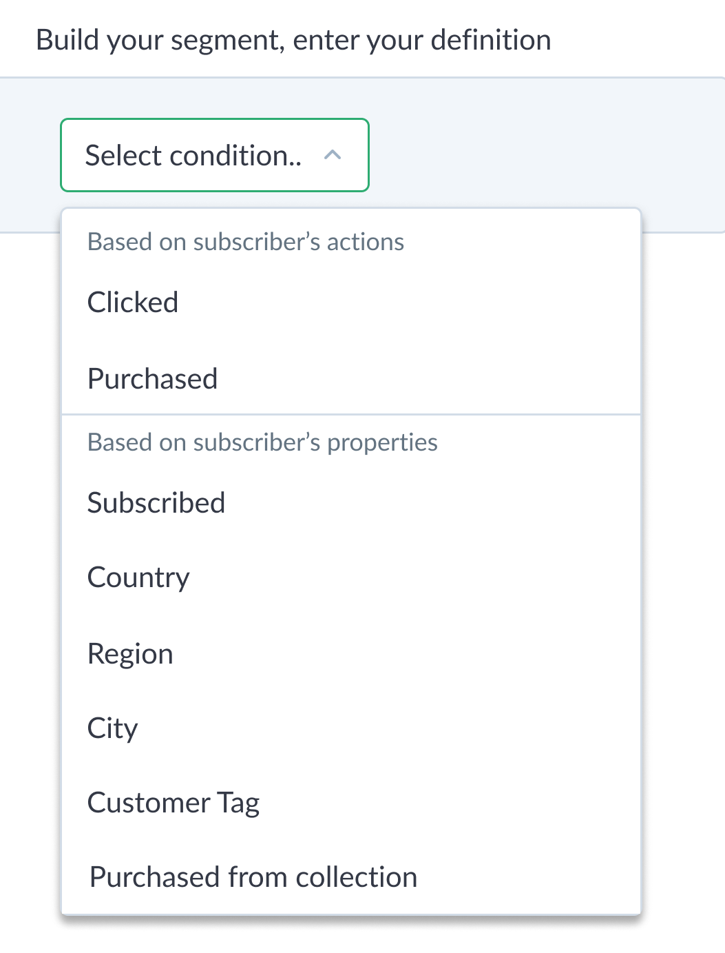The image size is (725, 953).
Task: Select the Region condition
Action: click(x=130, y=653)
